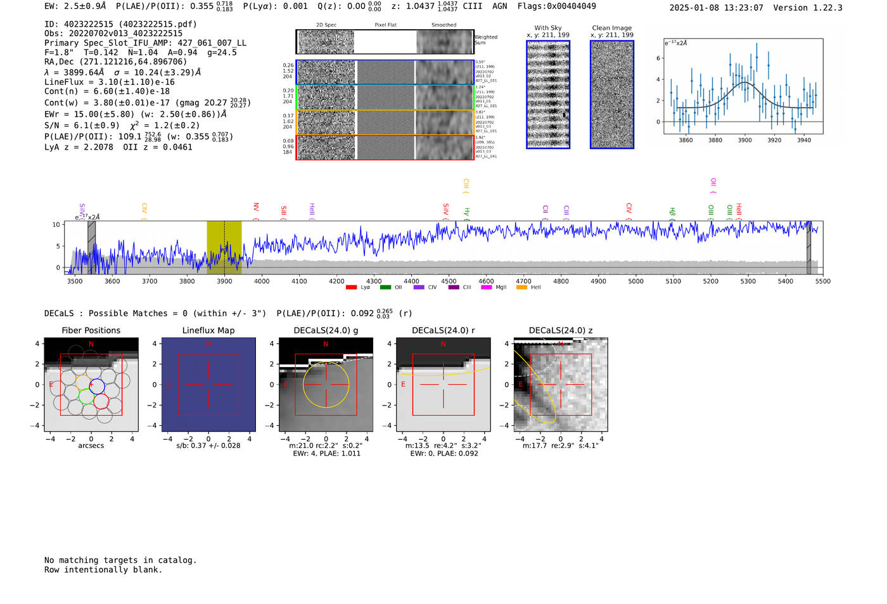
Task: Click the EWr: 0, PLAE: 0.092 caption
Action: pos(444,454)
